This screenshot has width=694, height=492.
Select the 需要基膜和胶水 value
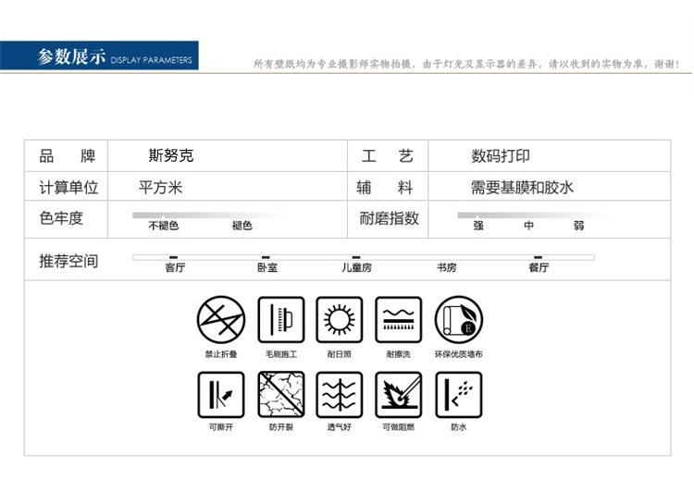pyautogui.click(x=522, y=188)
